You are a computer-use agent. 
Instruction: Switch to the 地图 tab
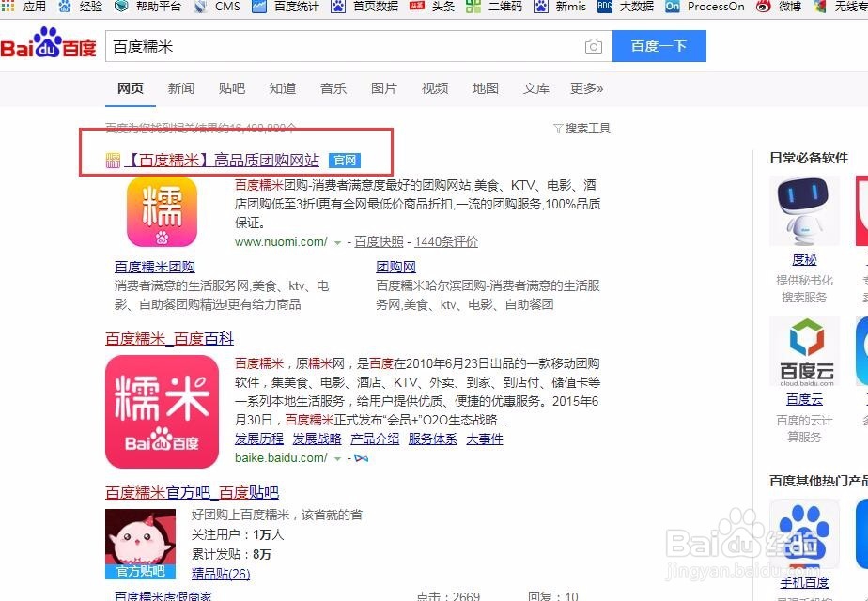(486, 88)
